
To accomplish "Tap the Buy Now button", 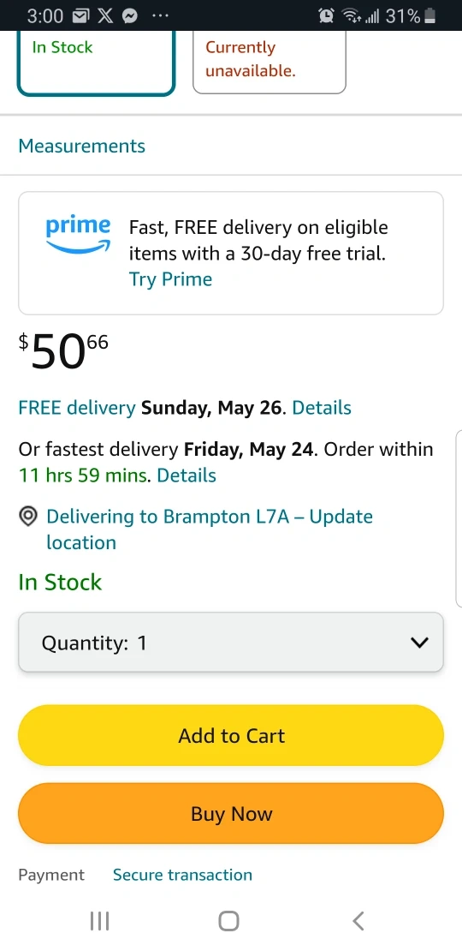I will 231,813.
